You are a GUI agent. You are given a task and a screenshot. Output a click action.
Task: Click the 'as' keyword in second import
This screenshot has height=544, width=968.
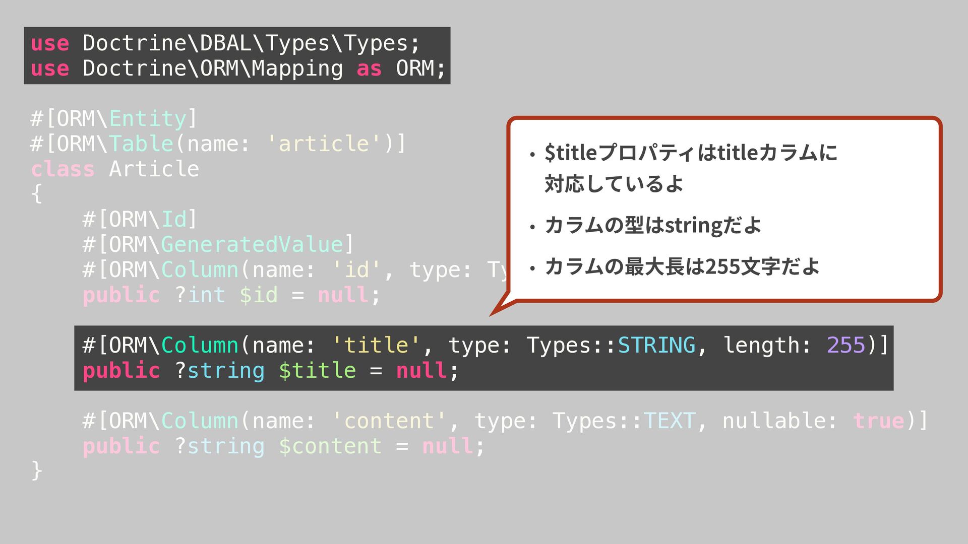[x=369, y=69]
